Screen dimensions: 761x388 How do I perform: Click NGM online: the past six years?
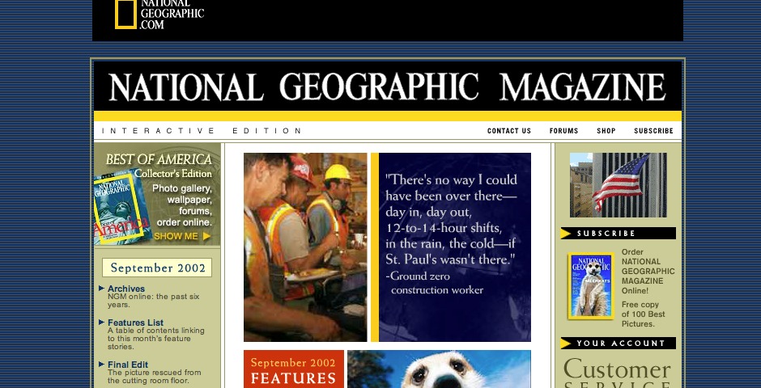pyautogui.click(x=153, y=301)
